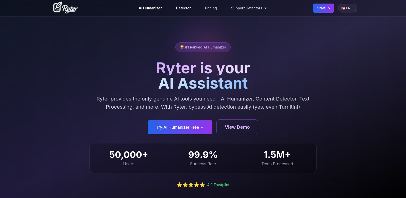Click the 4.9 Trustpilot rating link
Viewport: 406px width, 198px height.
[218, 185]
